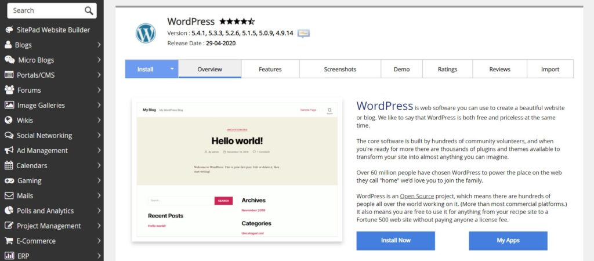The width and height of the screenshot is (594, 261).
Task: Expand the Social Networking chevron
Action: click(99, 135)
